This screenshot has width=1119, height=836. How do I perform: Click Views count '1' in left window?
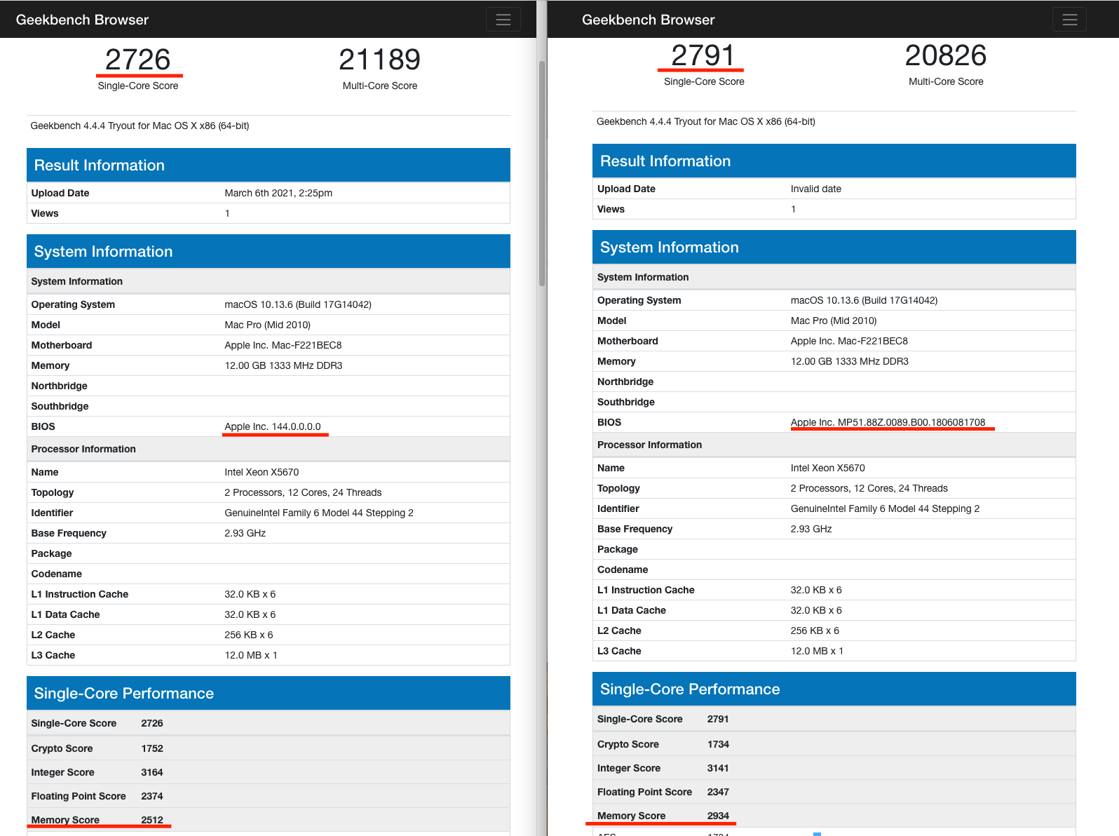227,213
